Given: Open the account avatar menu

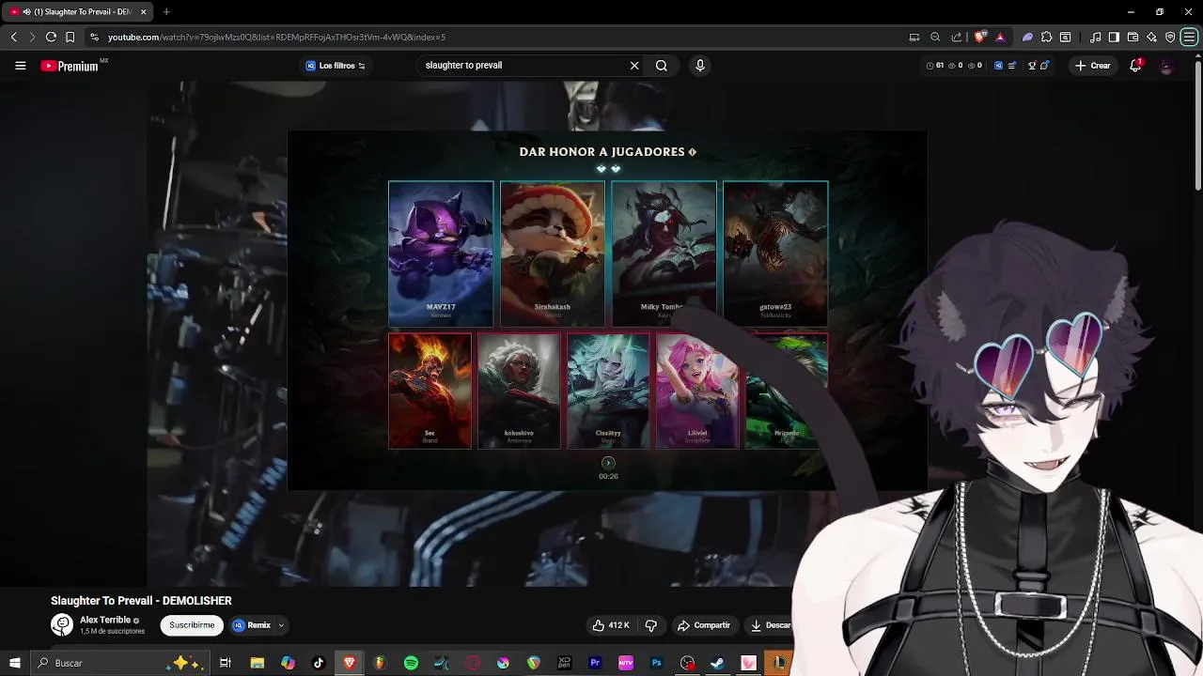Looking at the screenshot, I should (1166, 66).
